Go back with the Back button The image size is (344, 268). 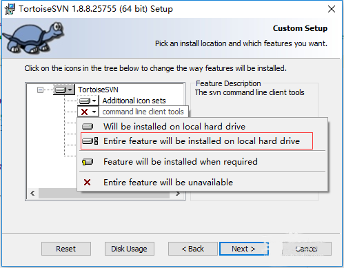tap(192, 249)
